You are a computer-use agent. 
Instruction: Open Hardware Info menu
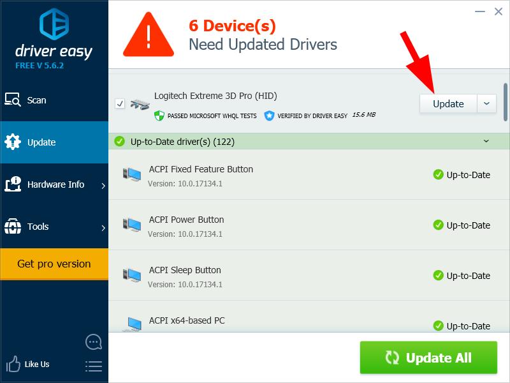tap(54, 184)
